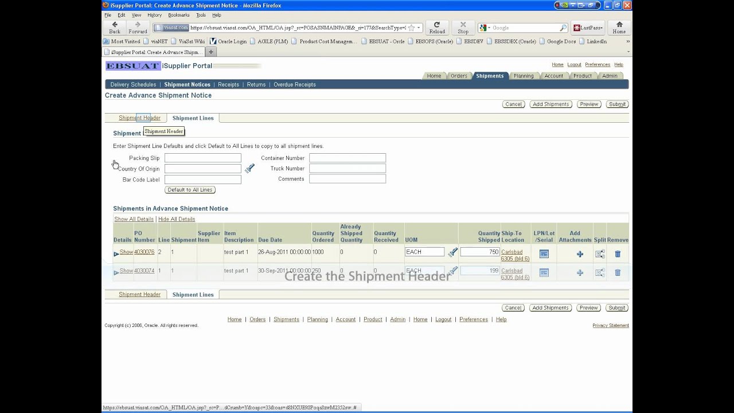
Task: Add attachment plus icon for PO 4030074
Action: pyautogui.click(x=580, y=272)
